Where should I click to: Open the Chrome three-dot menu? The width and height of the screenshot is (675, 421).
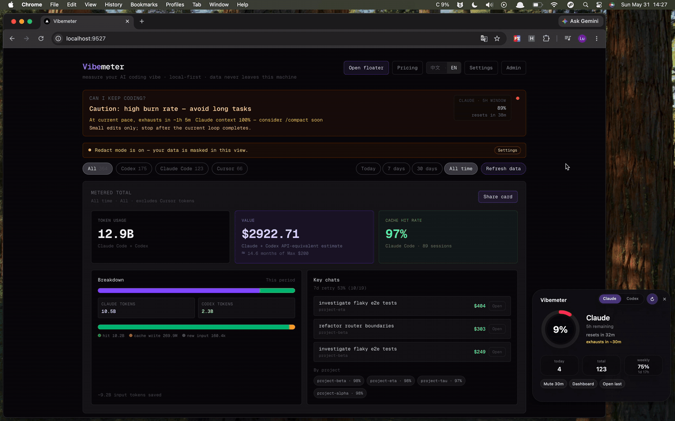pos(596,38)
